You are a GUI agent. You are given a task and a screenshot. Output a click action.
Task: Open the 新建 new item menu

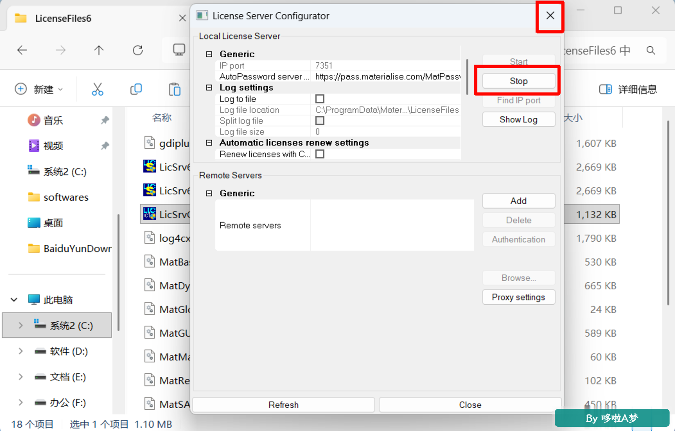pos(38,89)
